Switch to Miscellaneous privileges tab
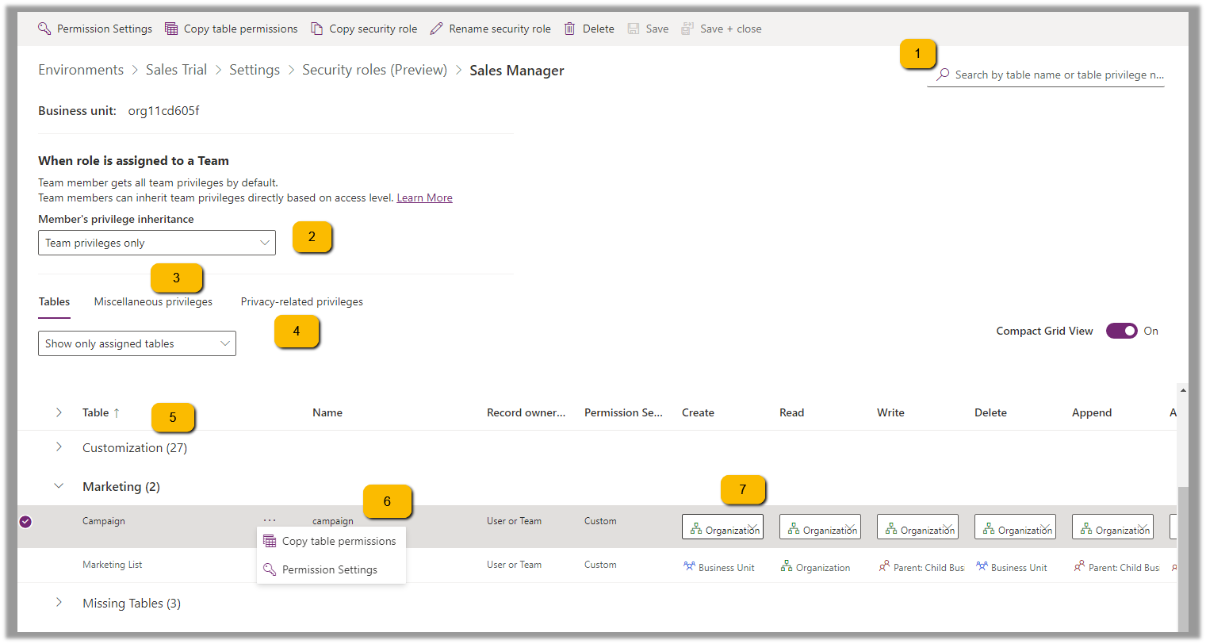 point(153,301)
